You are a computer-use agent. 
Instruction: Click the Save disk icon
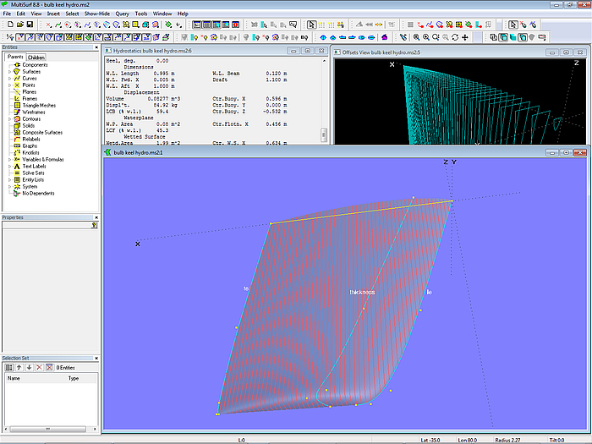28,25
